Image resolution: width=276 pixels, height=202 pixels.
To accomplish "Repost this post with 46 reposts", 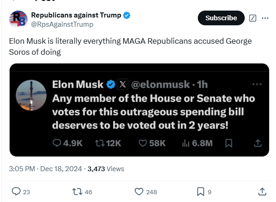I will pyautogui.click(x=77, y=191).
